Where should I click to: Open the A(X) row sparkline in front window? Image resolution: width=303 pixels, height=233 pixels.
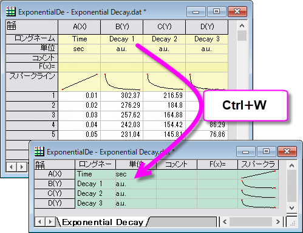[258, 174]
